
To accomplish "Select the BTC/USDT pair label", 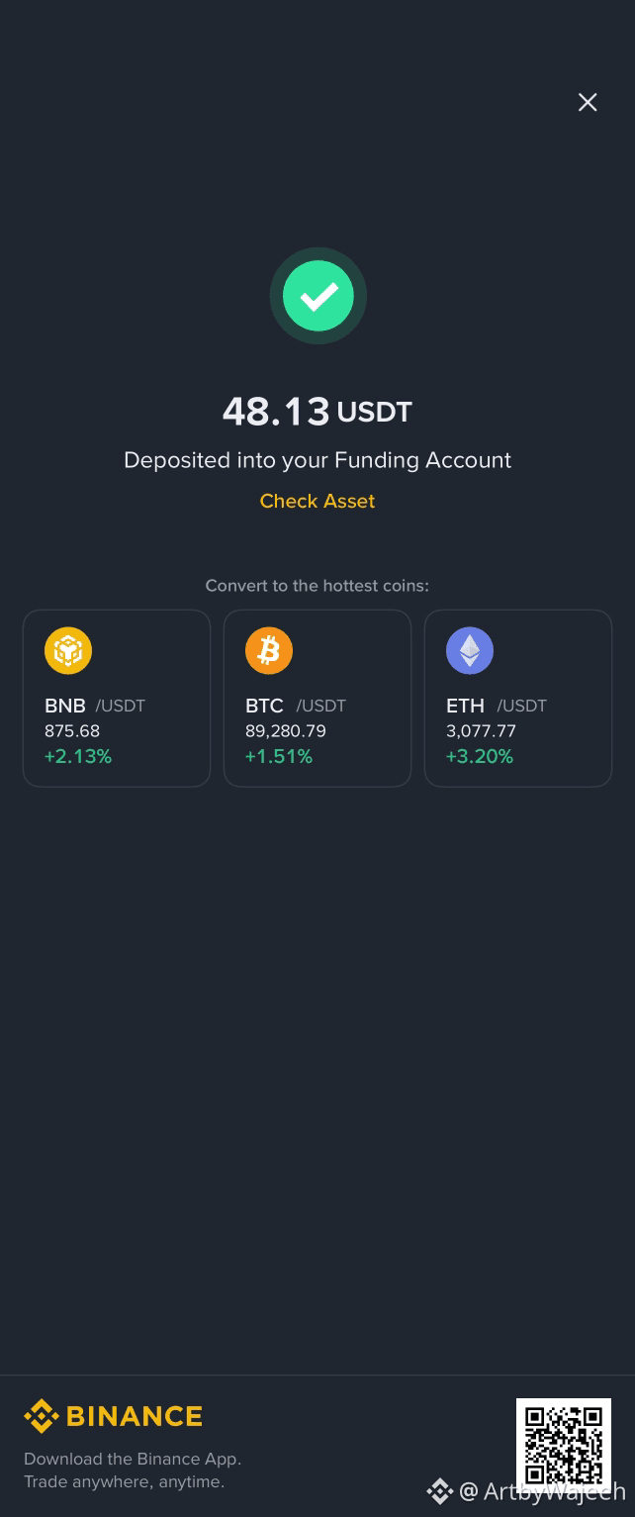I will [x=296, y=706].
